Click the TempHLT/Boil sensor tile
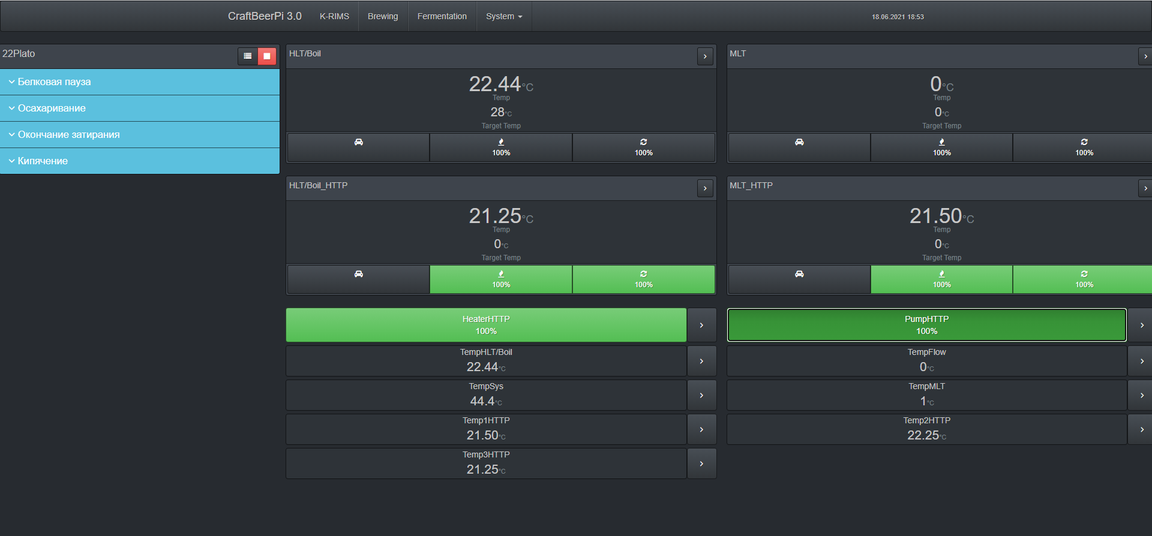The width and height of the screenshot is (1152, 536). pos(486,361)
